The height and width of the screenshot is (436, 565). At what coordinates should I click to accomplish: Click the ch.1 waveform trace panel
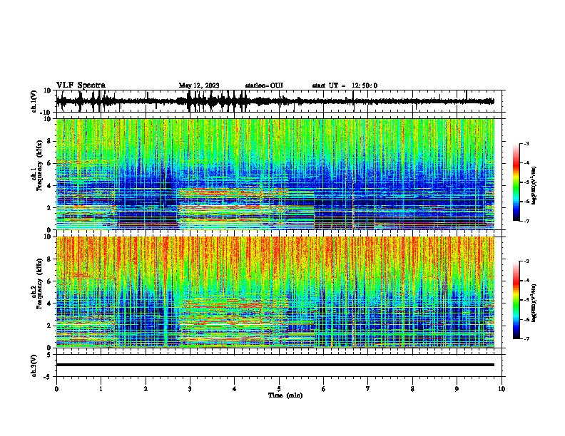280,101
